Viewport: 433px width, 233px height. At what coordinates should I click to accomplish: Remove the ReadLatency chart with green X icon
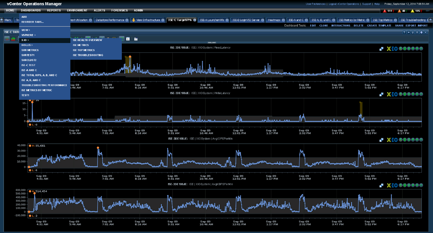[x=421, y=49]
